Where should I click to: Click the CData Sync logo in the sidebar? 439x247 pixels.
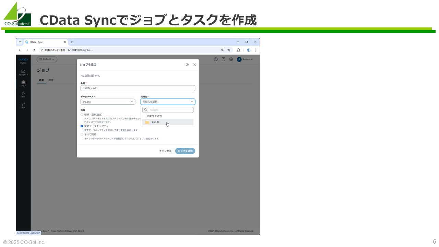23,61
